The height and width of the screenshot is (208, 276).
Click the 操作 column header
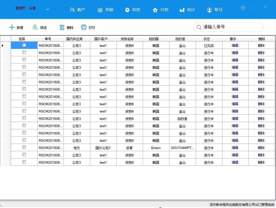coord(235,39)
